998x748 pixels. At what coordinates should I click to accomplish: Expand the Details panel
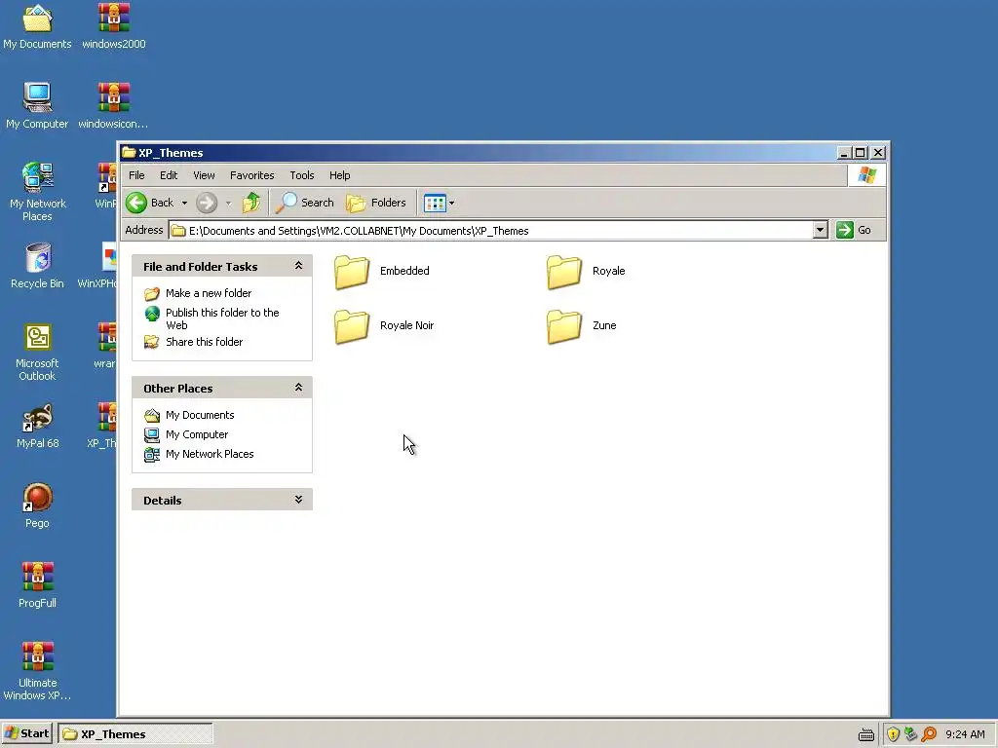click(298, 500)
